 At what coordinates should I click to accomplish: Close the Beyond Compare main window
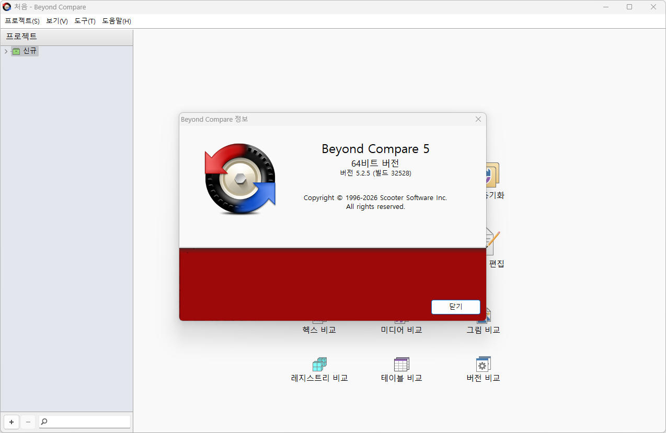click(x=653, y=7)
